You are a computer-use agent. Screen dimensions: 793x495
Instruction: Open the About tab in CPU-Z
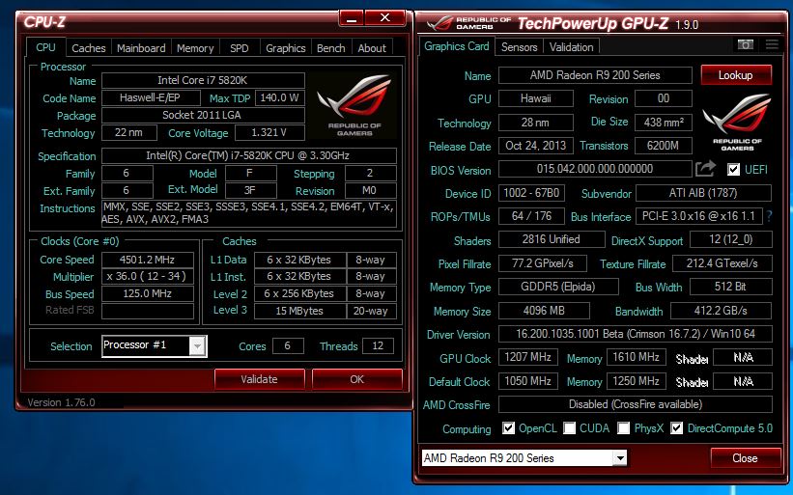click(372, 48)
